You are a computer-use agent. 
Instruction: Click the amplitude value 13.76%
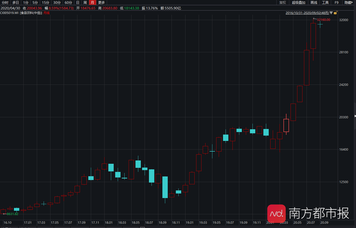(x=152, y=8)
